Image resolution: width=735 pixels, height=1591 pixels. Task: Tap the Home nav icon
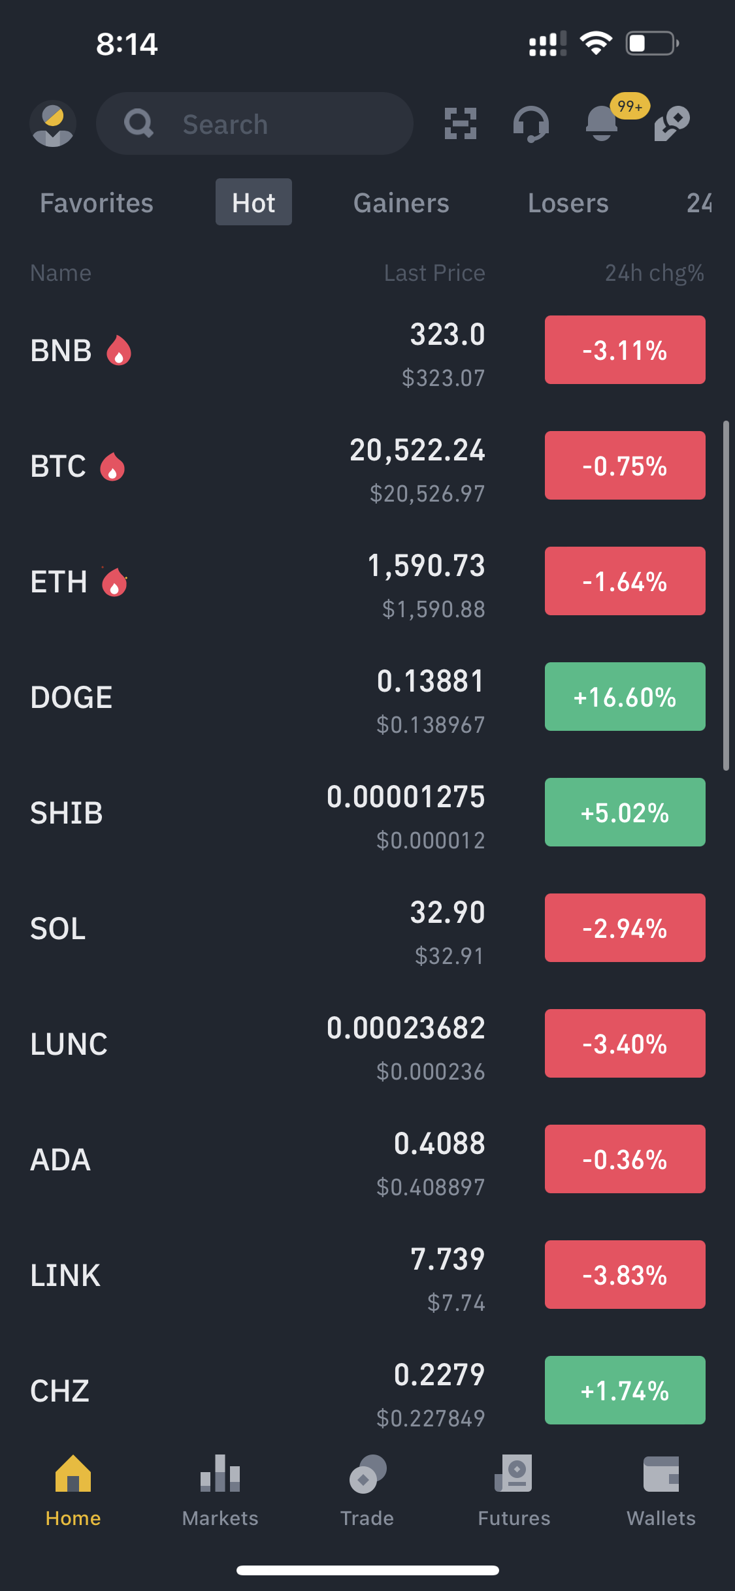[73, 1474]
